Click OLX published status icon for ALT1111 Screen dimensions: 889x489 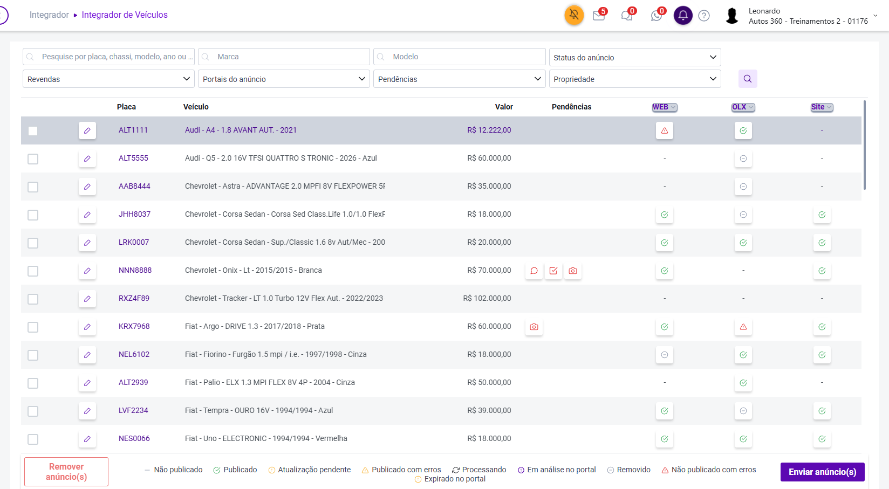coord(743,130)
